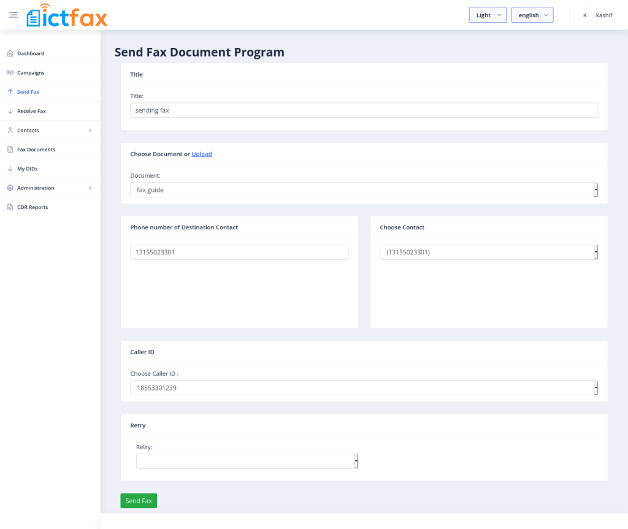628x529 pixels.
Task: Open the Light theme dropdown
Action: [488, 15]
